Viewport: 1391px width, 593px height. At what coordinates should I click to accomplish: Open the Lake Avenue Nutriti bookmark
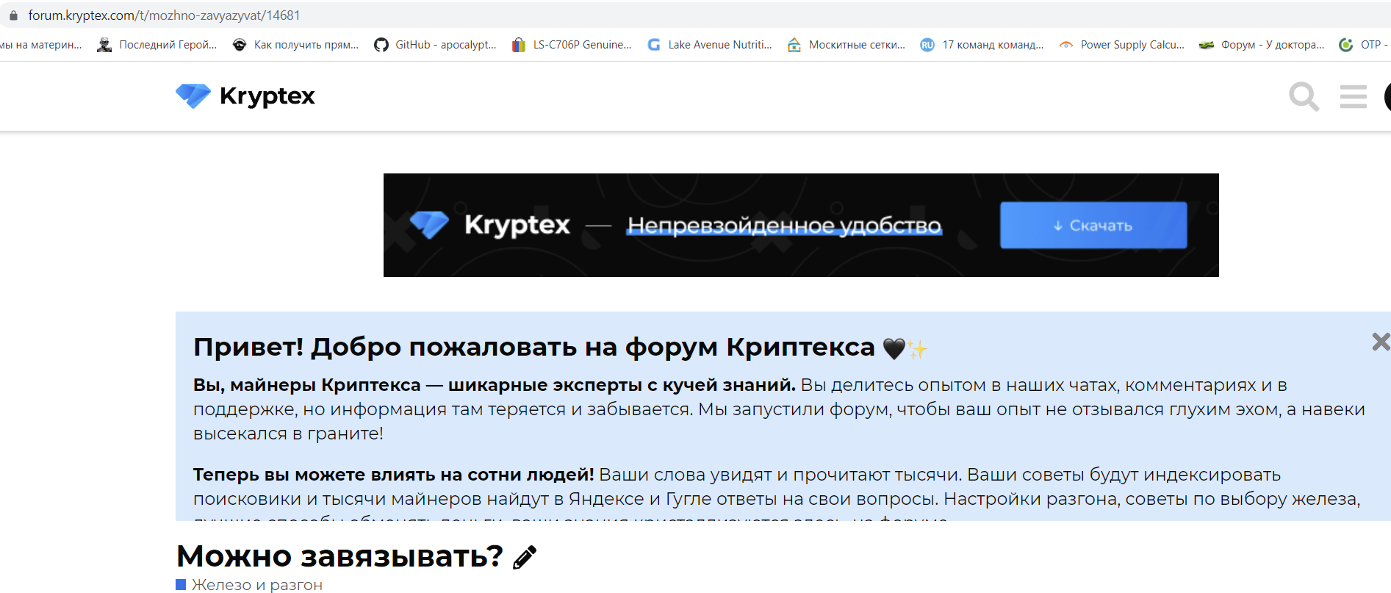point(709,45)
